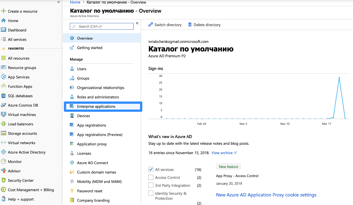
Task: Open Cost Management + Billing icon
Action: coord(3,190)
